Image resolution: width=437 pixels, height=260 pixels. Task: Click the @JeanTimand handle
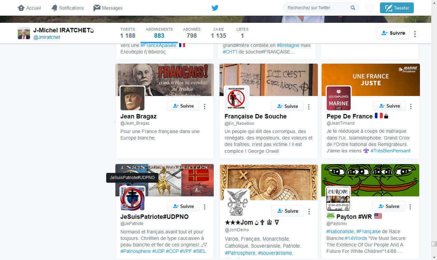(340, 123)
